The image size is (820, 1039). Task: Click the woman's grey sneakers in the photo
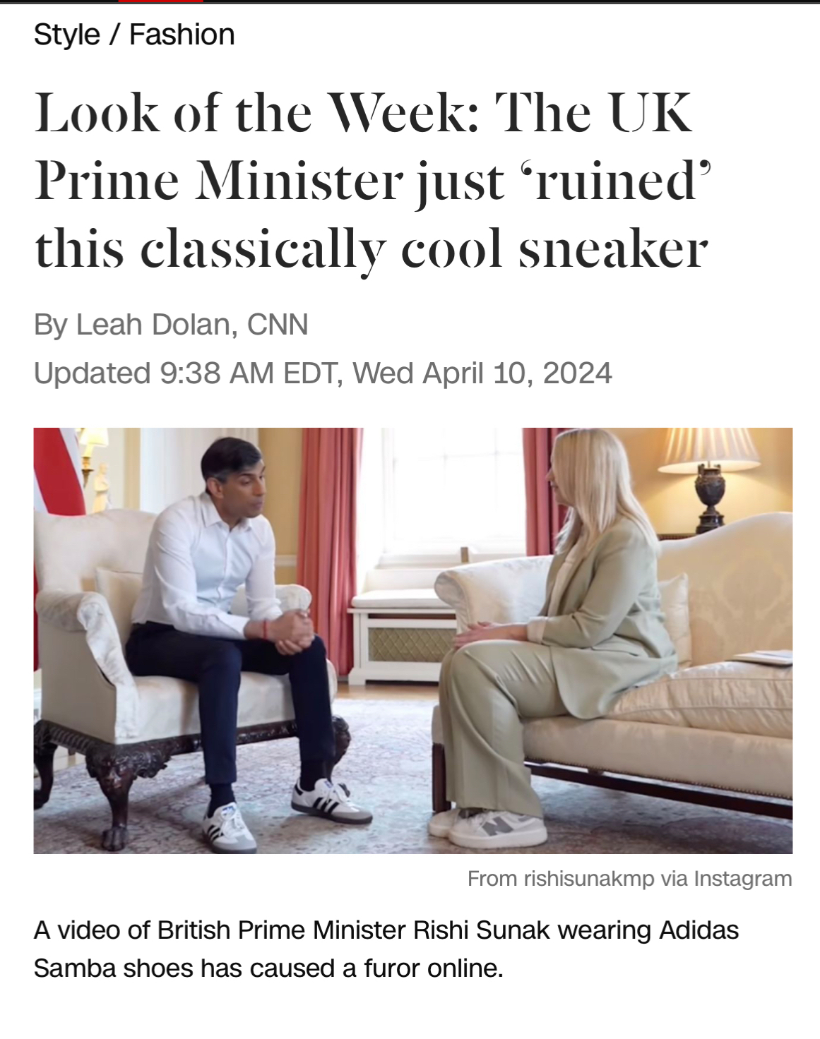(487, 827)
